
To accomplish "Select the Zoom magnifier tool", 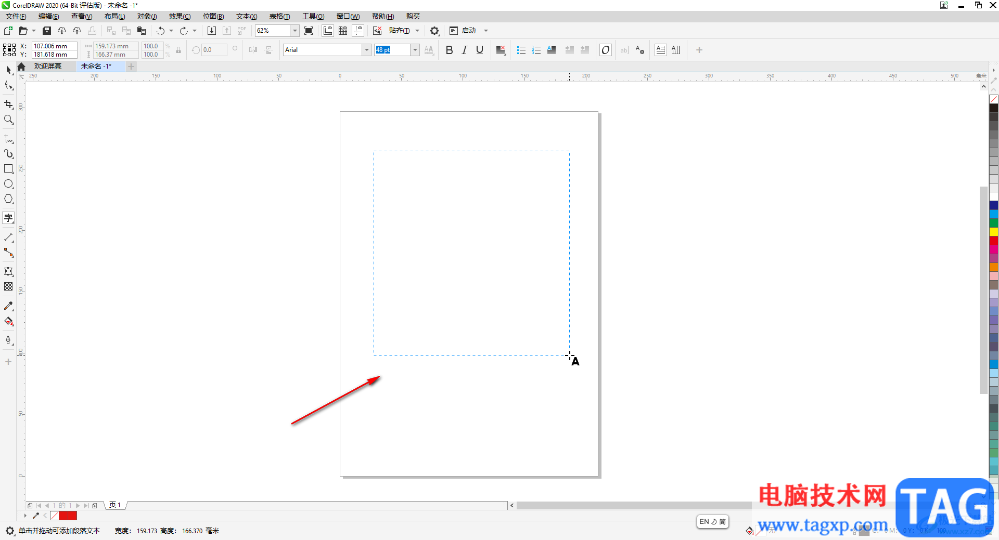I will coord(8,120).
